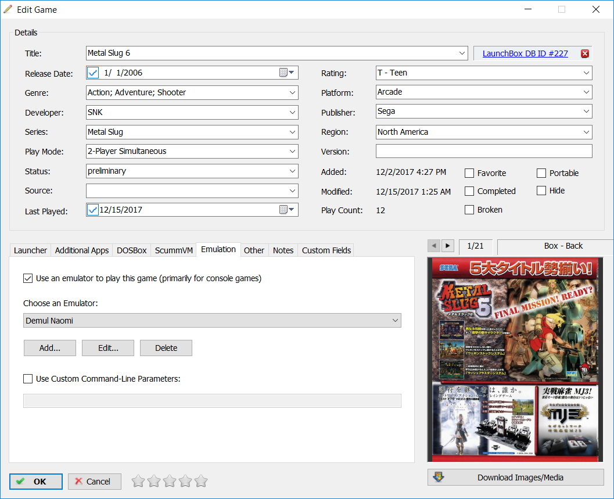614x499 pixels.
Task: Uncheck Use an emulator to play this game
Action: (28, 278)
